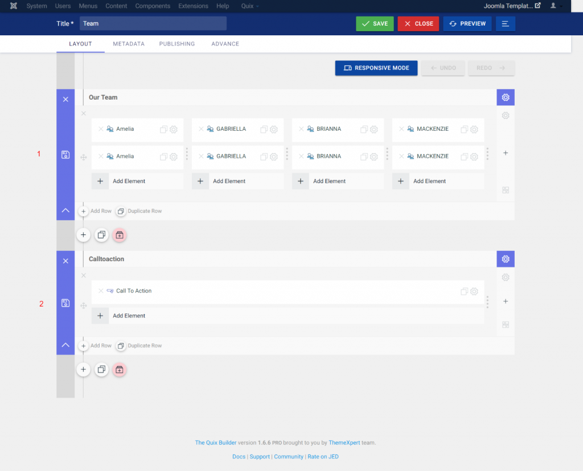583x471 pixels.
Task: Open the Quix menu in the admin bar
Action: pyautogui.click(x=247, y=6)
